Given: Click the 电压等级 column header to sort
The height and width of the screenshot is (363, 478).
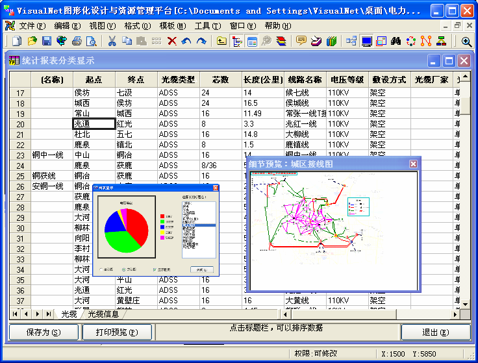Looking at the screenshot, I should tap(347, 80).
